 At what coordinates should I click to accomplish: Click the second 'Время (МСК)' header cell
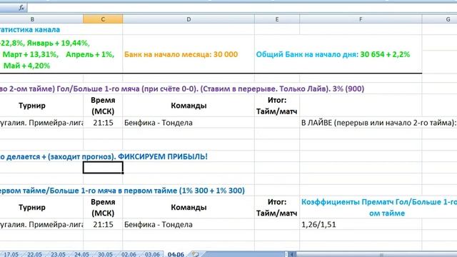click(x=103, y=208)
